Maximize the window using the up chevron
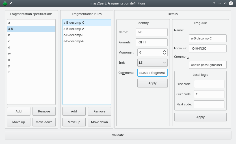Viewport: 236px width, 144px height. [225, 3]
